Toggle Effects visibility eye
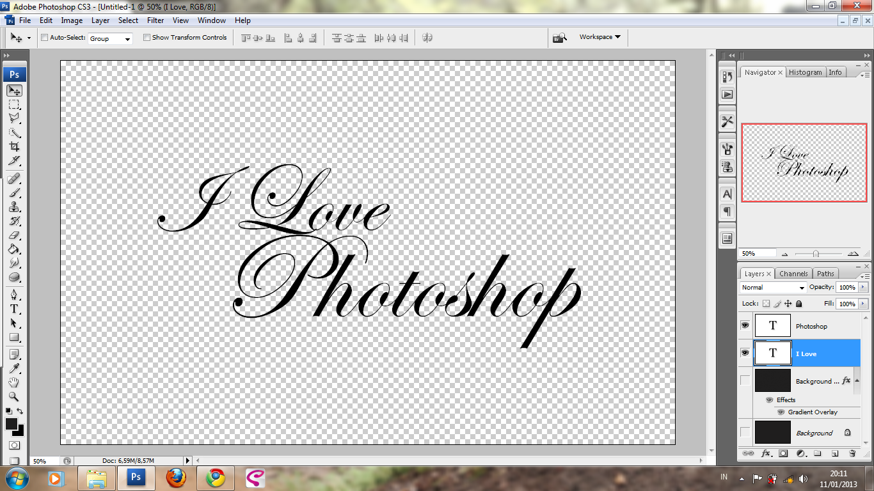874x491 pixels. click(770, 400)
